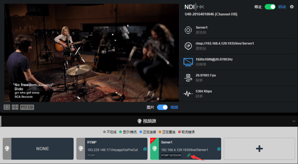Click the Server1 card camera icon

(154, 148)
